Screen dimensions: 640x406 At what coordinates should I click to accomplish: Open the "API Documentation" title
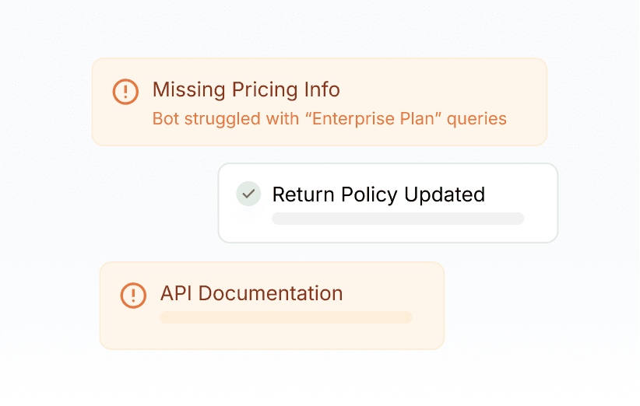point(251,293)
